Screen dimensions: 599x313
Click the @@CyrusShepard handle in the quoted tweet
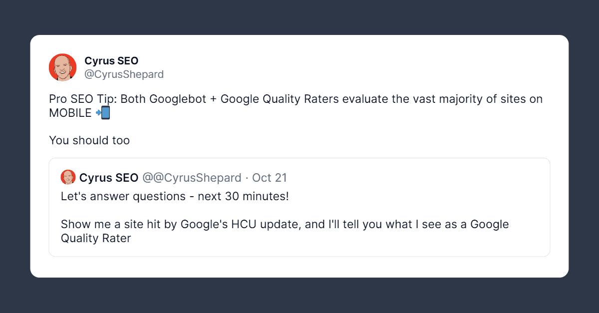click(x=192, y=178)
